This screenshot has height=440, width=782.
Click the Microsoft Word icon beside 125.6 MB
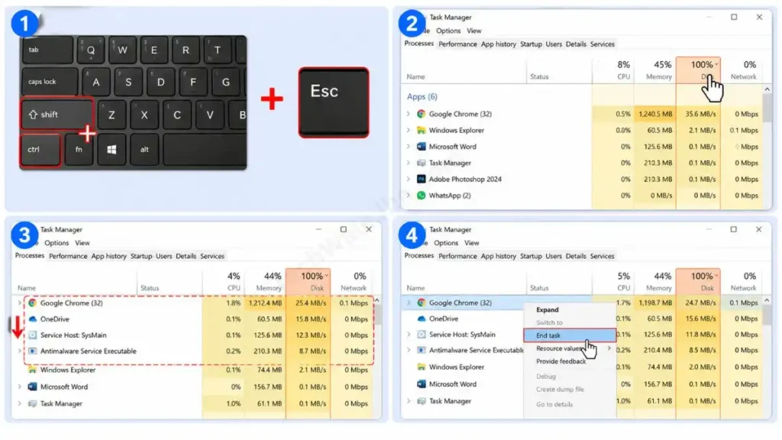(x=421, y=147)
